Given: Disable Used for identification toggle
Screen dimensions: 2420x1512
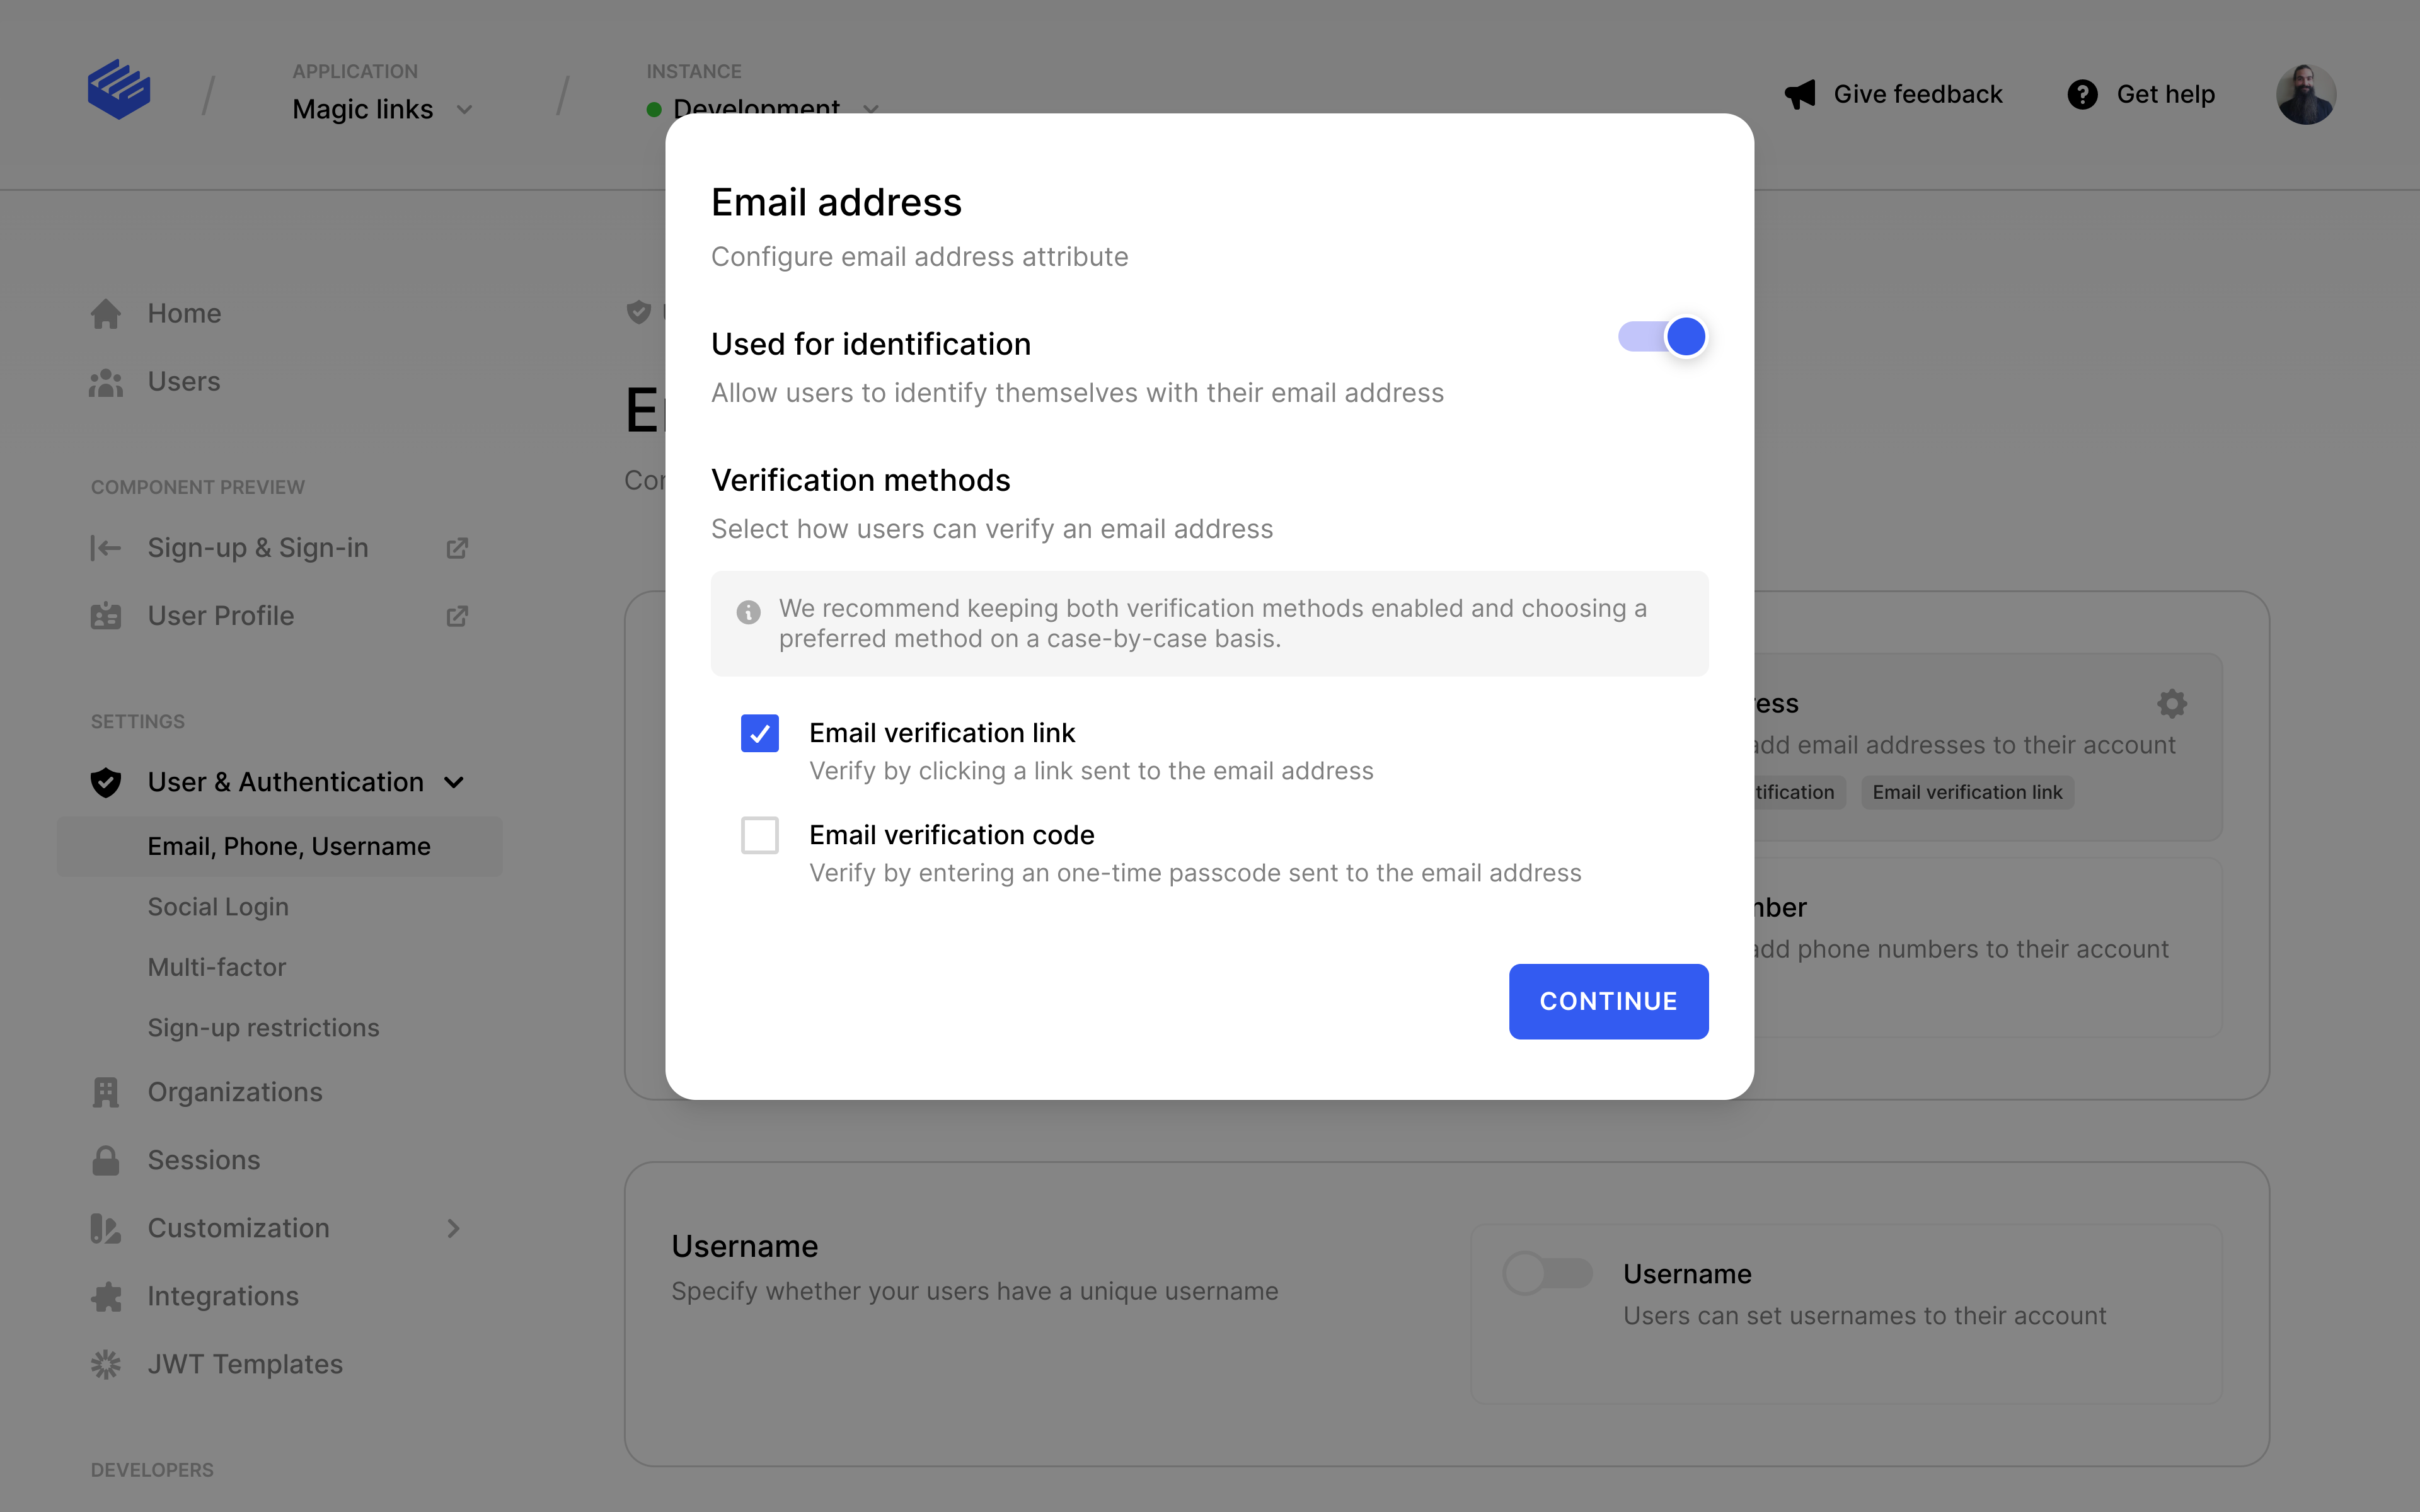Looking at the screenshot, I should (x=1662, y=337).
